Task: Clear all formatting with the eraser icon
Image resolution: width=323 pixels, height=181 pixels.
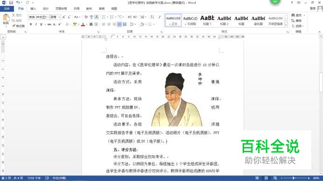Action: pyautogui.click(x=86, y=17)
